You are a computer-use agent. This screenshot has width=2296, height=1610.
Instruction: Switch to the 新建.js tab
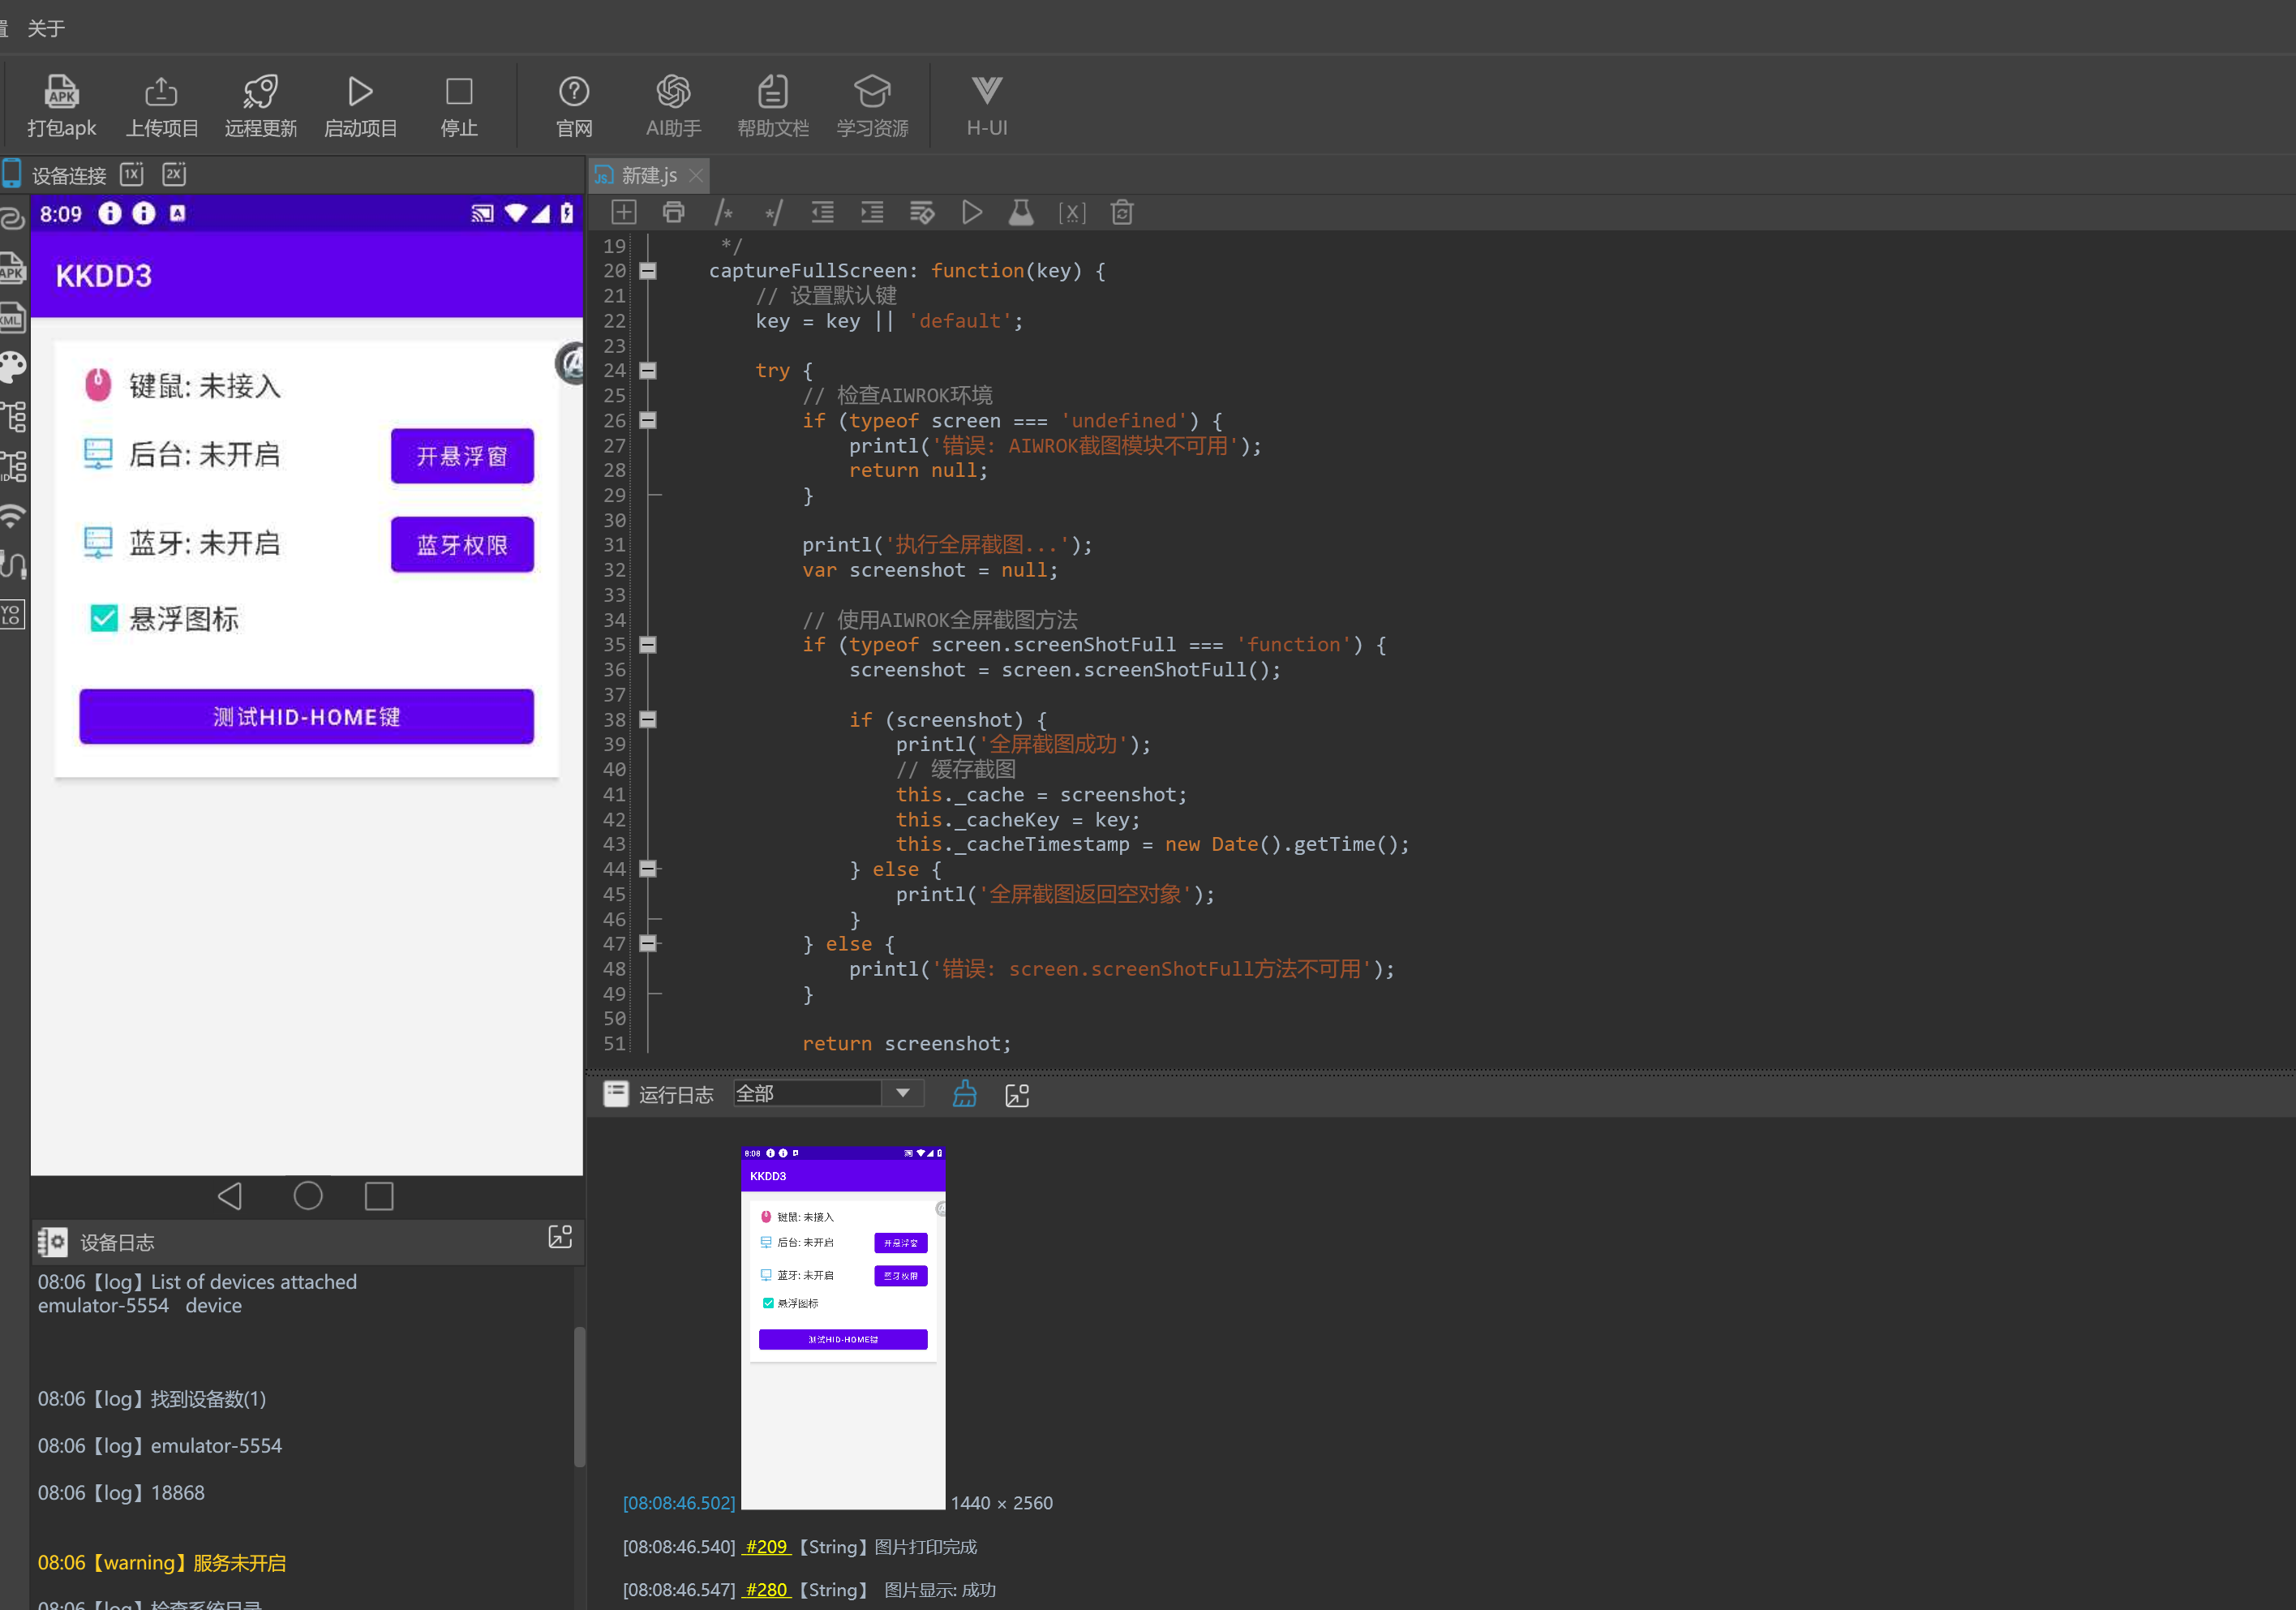pyautogui.click(x=648, y=175)
